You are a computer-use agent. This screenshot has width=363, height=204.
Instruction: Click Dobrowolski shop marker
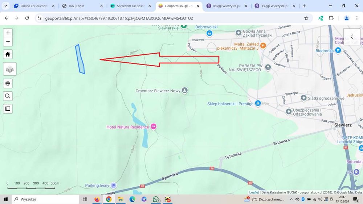pos(209,33)
